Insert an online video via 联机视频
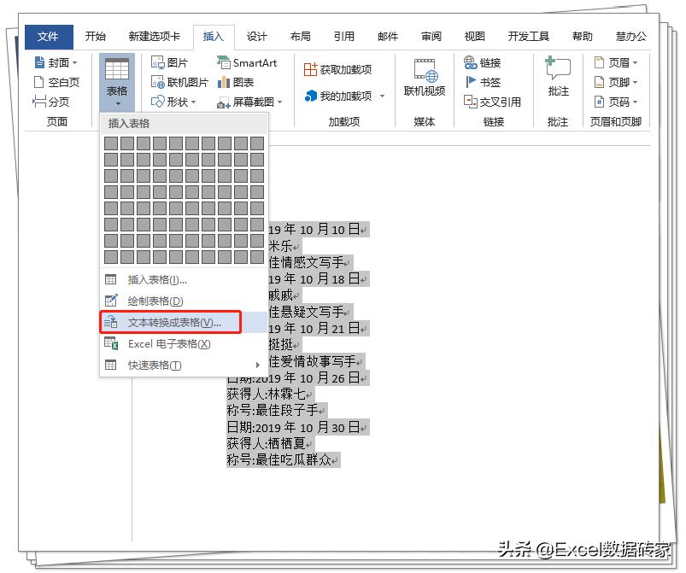 click(x=425, y=77)
